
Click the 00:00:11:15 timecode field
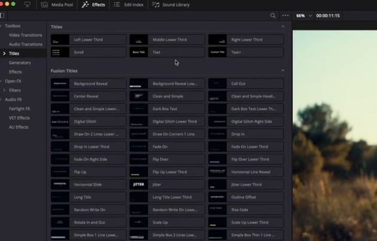point(328,16)
